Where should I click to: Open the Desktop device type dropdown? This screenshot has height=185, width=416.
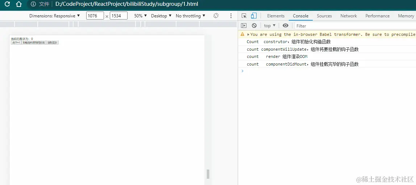tap(161, 16)
